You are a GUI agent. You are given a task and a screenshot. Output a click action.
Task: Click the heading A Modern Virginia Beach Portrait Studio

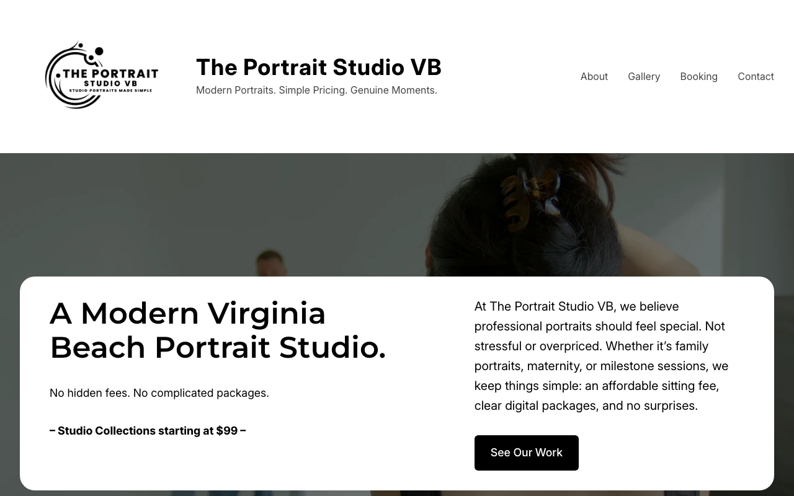click(218, 330)
